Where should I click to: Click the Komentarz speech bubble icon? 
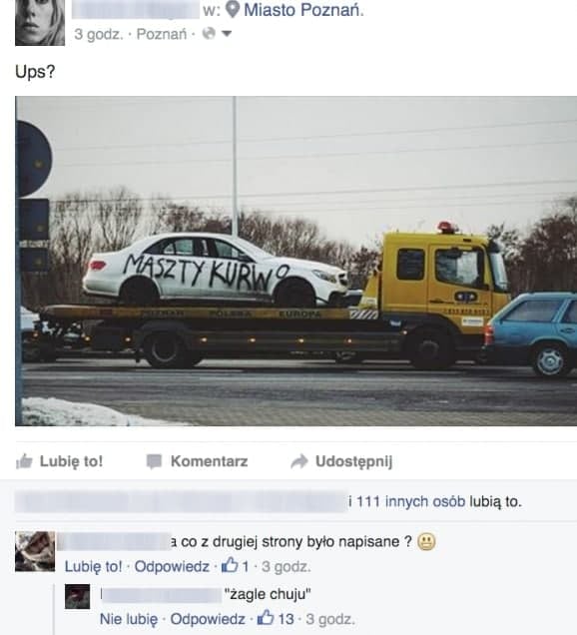click(x=154, y=461)
